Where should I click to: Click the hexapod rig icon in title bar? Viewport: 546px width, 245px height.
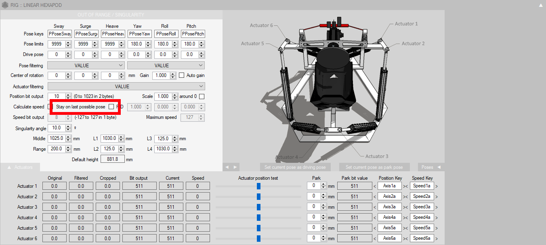click(x=5, y=5)
